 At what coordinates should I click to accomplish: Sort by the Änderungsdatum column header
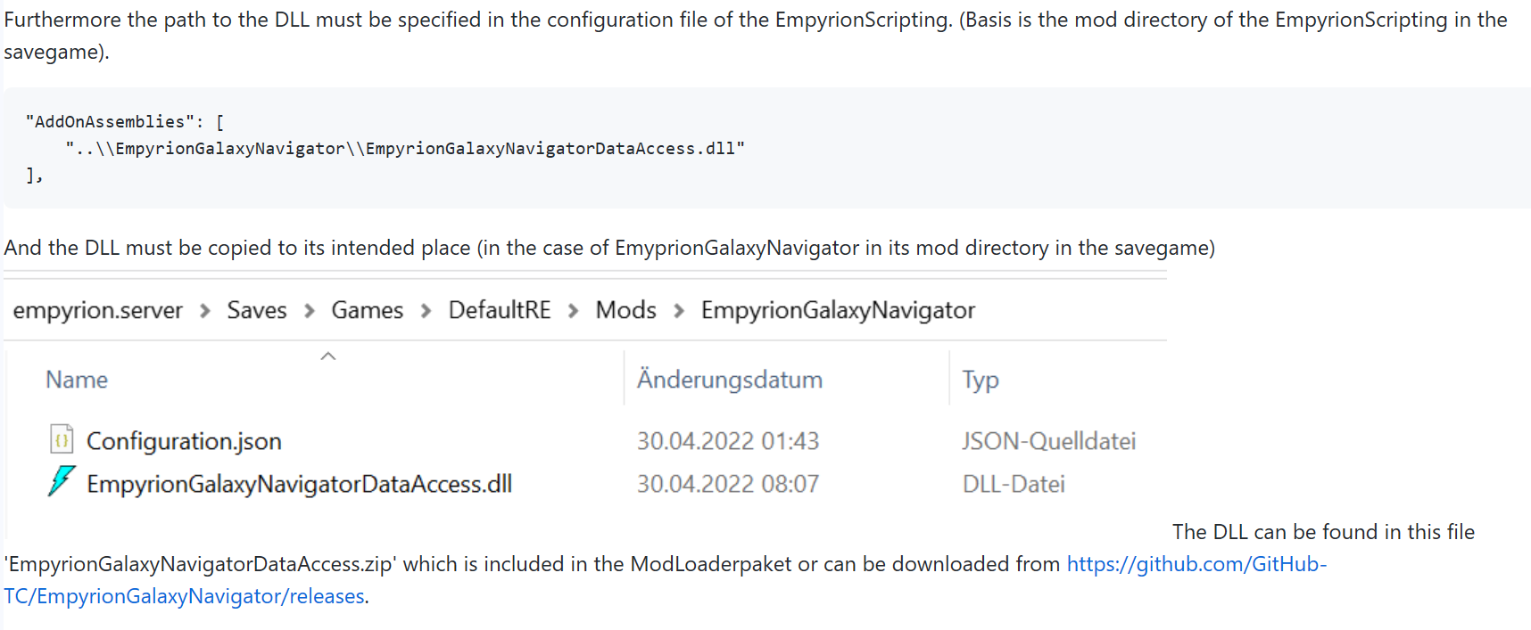click(729, 380)
